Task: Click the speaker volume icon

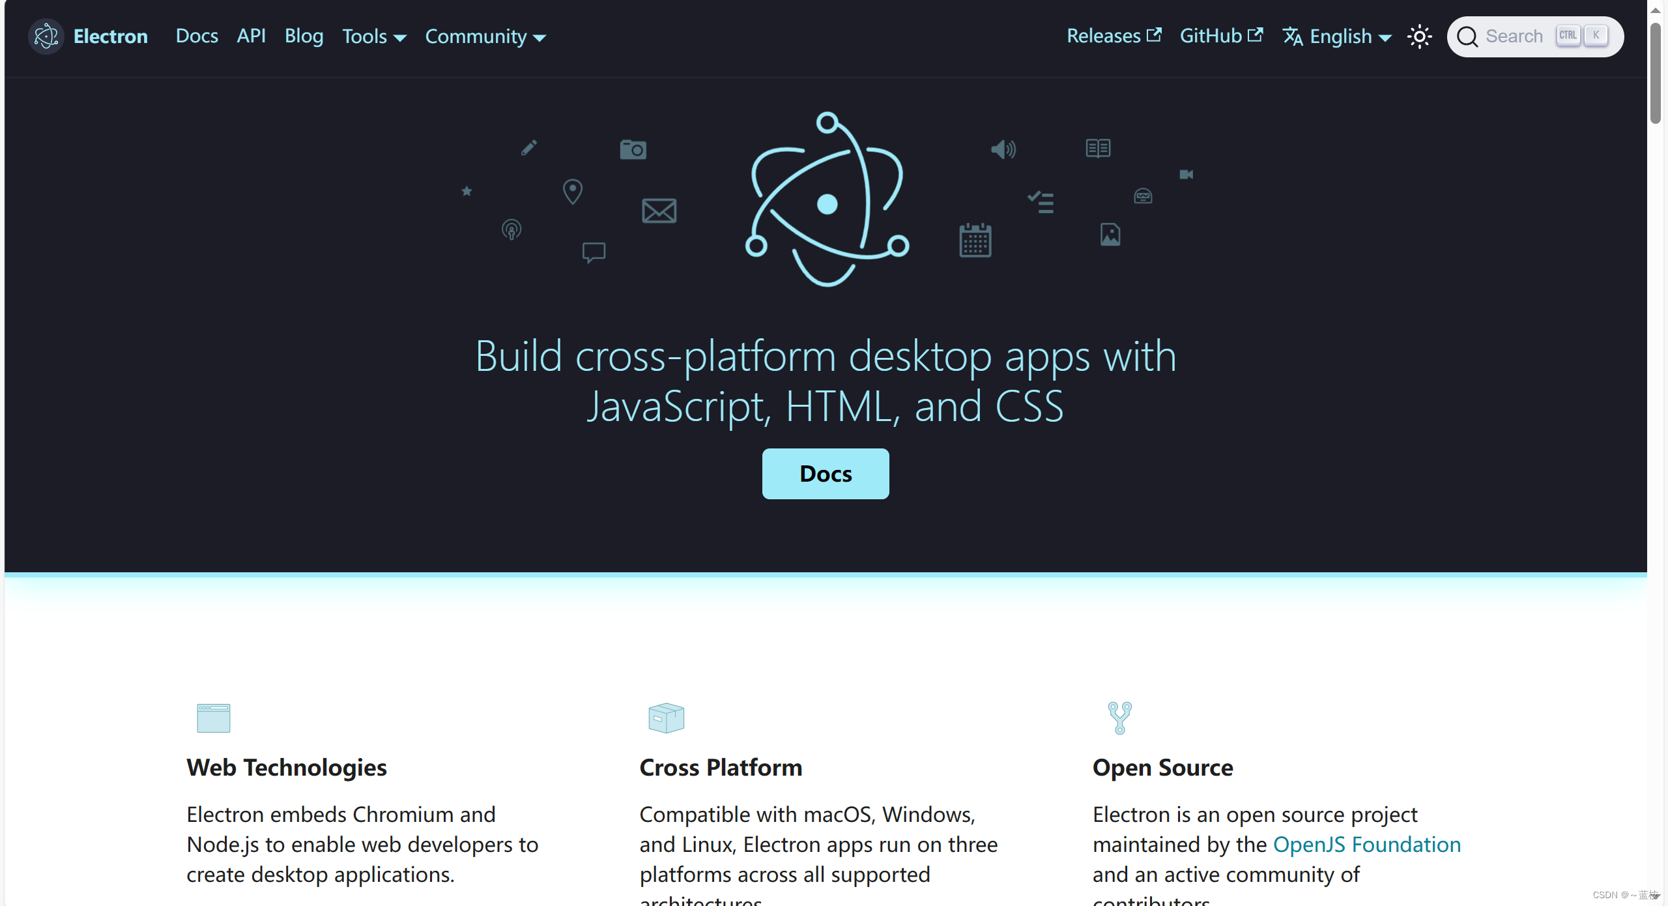Action: [1003, 150]
